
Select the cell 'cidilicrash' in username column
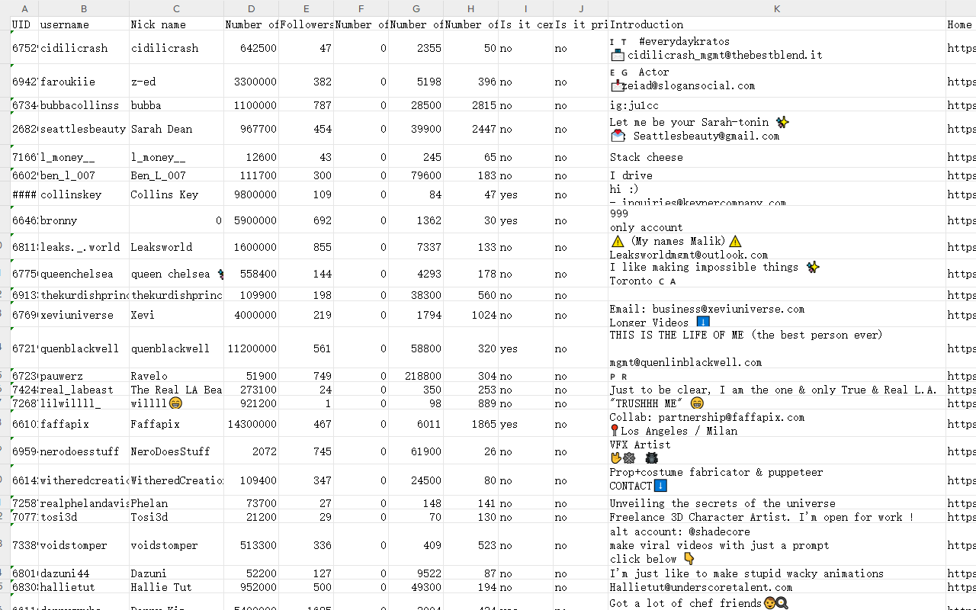[84, 48]
